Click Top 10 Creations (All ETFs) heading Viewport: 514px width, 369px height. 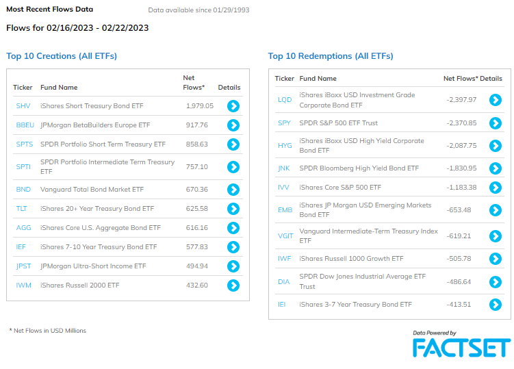coord(62,56)
